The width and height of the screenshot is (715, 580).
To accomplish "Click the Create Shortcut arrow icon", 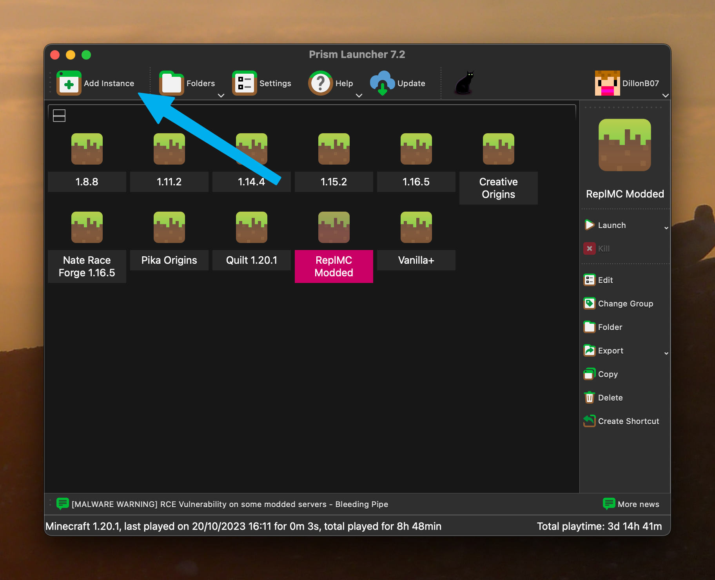I will coord(590,421).
